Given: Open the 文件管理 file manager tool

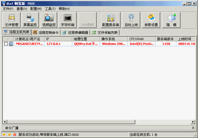Looking at the screenshot, I should (11, 20).
